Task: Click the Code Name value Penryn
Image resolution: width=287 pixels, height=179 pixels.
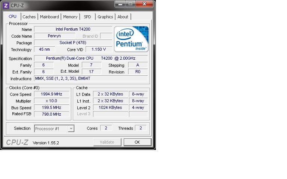Action: 54,36
